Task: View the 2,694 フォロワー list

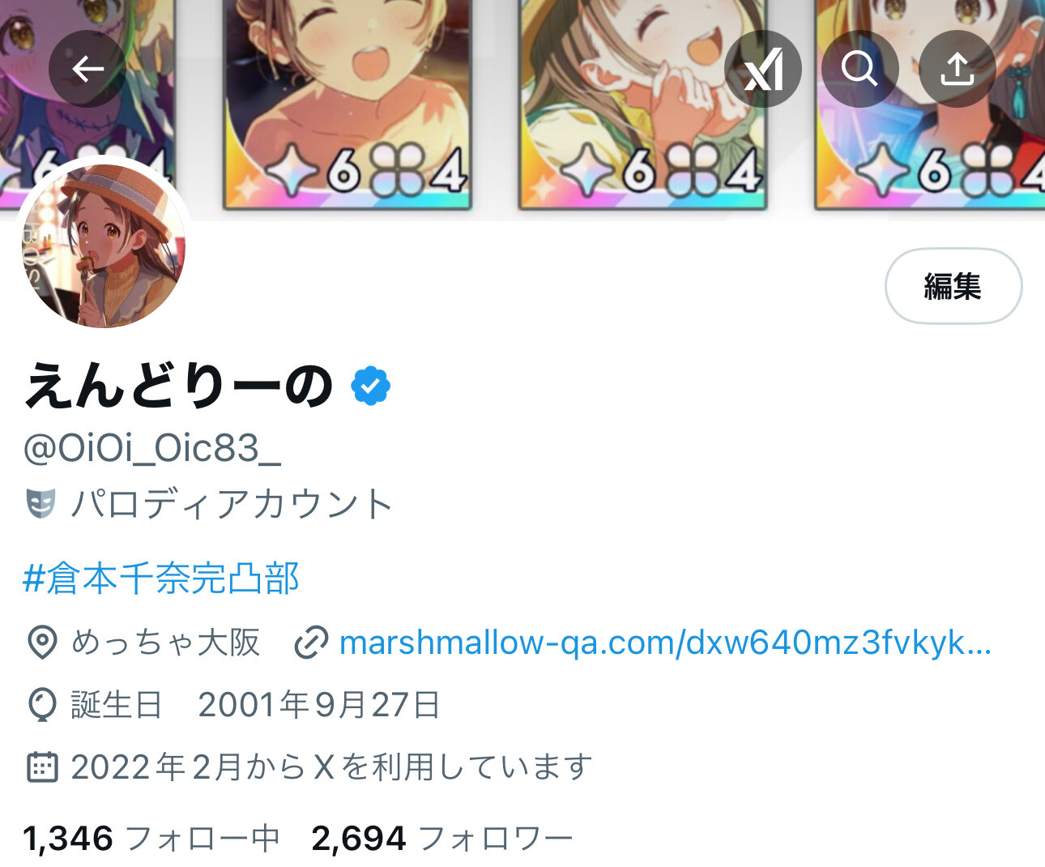Action: tap(442, 839)
